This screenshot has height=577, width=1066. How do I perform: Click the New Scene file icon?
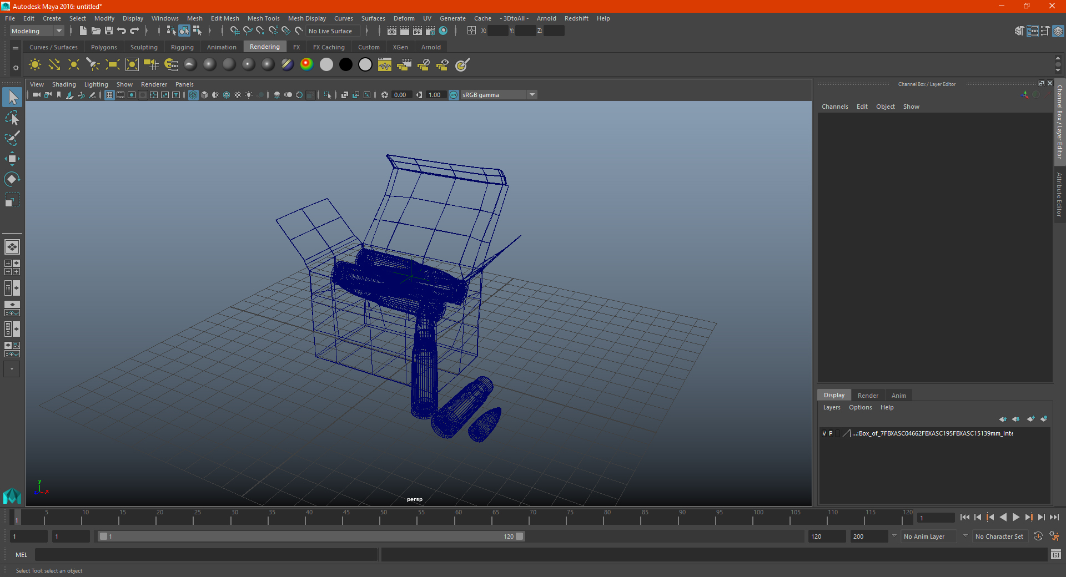click(x=83, y=31)
